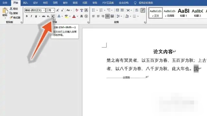Align text right
Screen dimensions: 207x116
103,16
